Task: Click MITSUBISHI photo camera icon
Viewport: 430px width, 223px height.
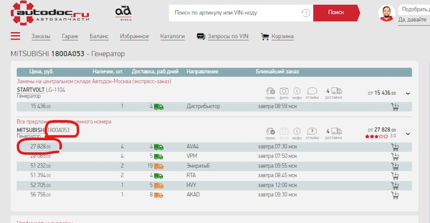Action: click(284, 131)
